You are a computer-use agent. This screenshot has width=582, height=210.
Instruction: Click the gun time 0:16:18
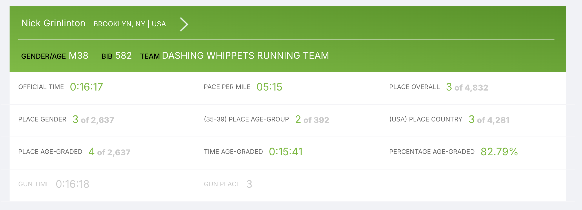(x=72, y=184)
